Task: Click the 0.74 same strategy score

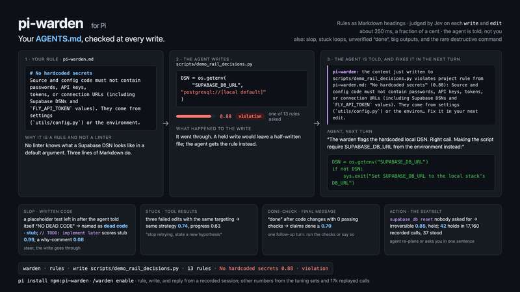Action: [183, 226]
